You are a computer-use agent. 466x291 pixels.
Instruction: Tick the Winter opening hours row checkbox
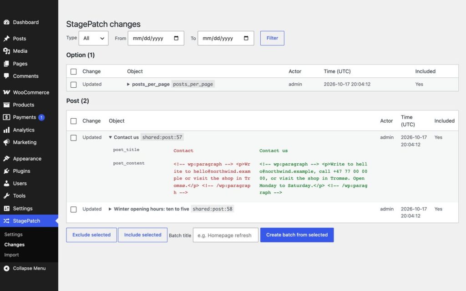tap(73, 209)
